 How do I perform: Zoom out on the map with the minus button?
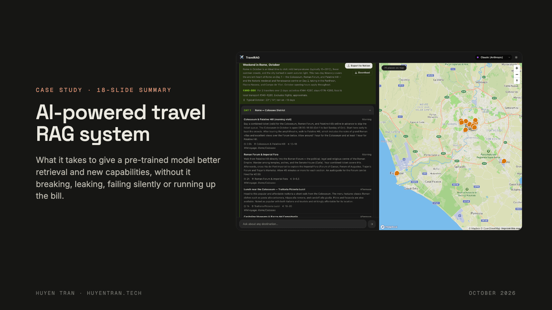(517, 74)
